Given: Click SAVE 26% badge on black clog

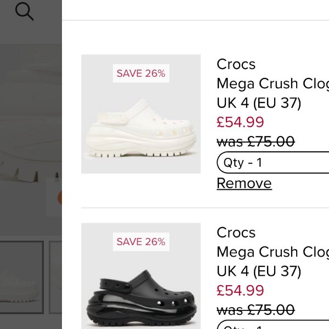Looking at the screenshot, I should click(141, 241).
